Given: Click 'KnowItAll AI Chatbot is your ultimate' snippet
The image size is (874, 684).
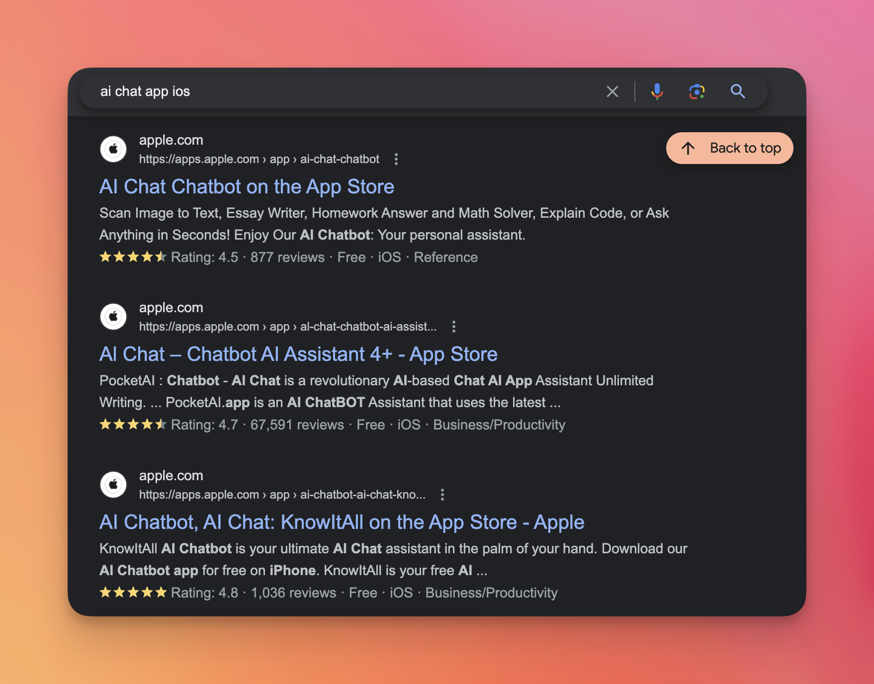Looking at the screenshot, I should click(x=393, y=560).
